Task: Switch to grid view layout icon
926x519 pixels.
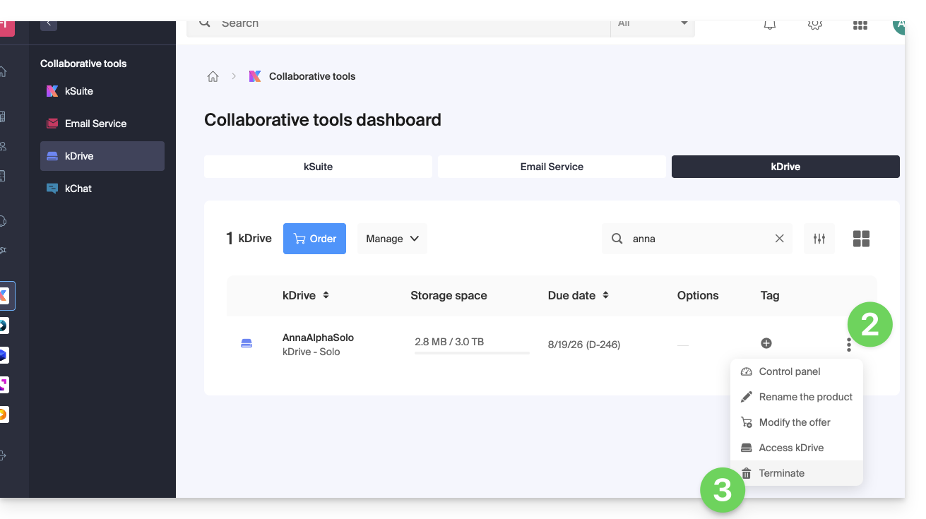Action: click(x=861, y=239)
